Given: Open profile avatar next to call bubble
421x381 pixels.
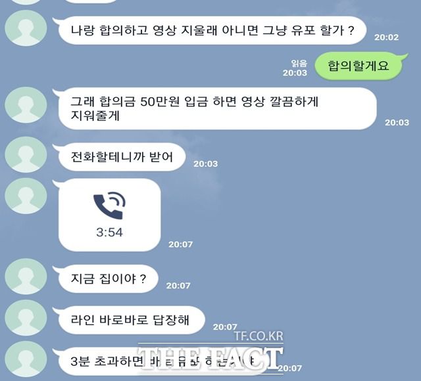Looking at the screenshot, I should 26,196.
